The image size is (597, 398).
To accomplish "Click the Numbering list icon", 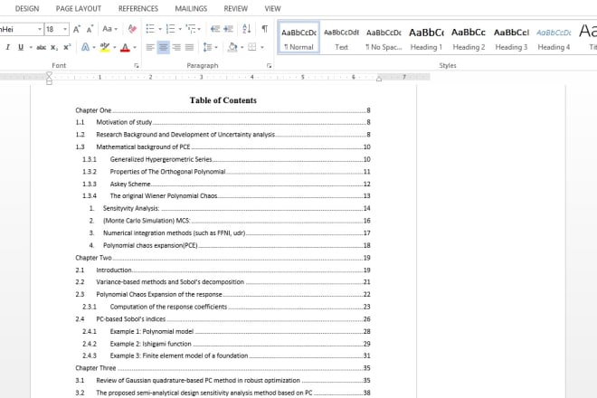I will [171, 29].
